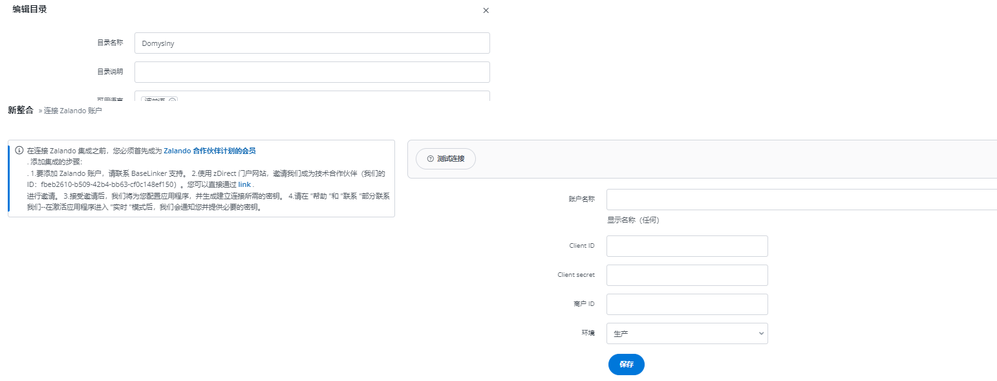Click the question mark icon in 测试连接
Viewport: 997px width, 381px height.
(x=431, y=159)
